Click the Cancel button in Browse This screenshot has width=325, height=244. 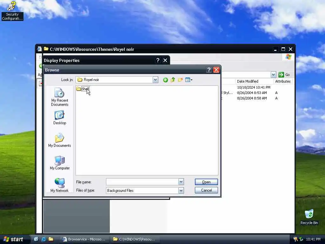206,190
